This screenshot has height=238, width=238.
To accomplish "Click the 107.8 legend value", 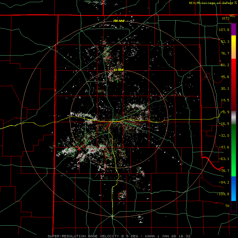I will click(224, 30).
